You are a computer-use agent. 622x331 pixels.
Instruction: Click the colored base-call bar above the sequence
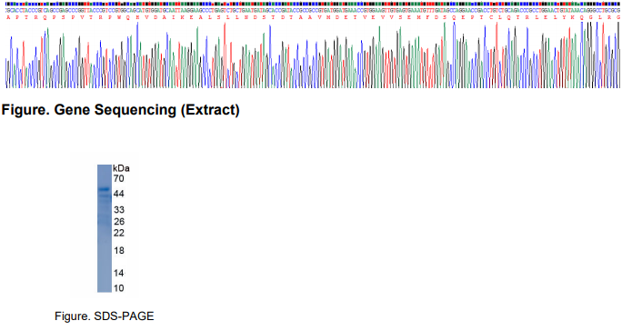coord(313,4)
